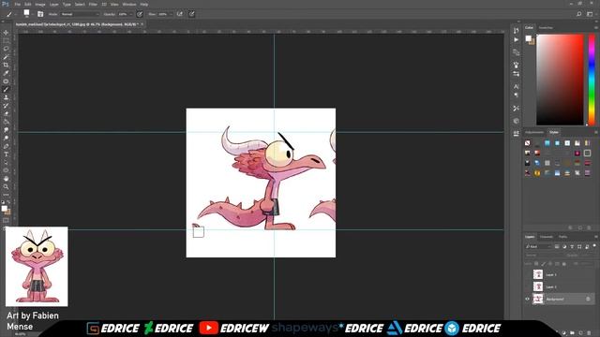Viewport: 600px width, 337px height.
Task: Click the Opacity value field in options bar
Action: pos(123,14)
